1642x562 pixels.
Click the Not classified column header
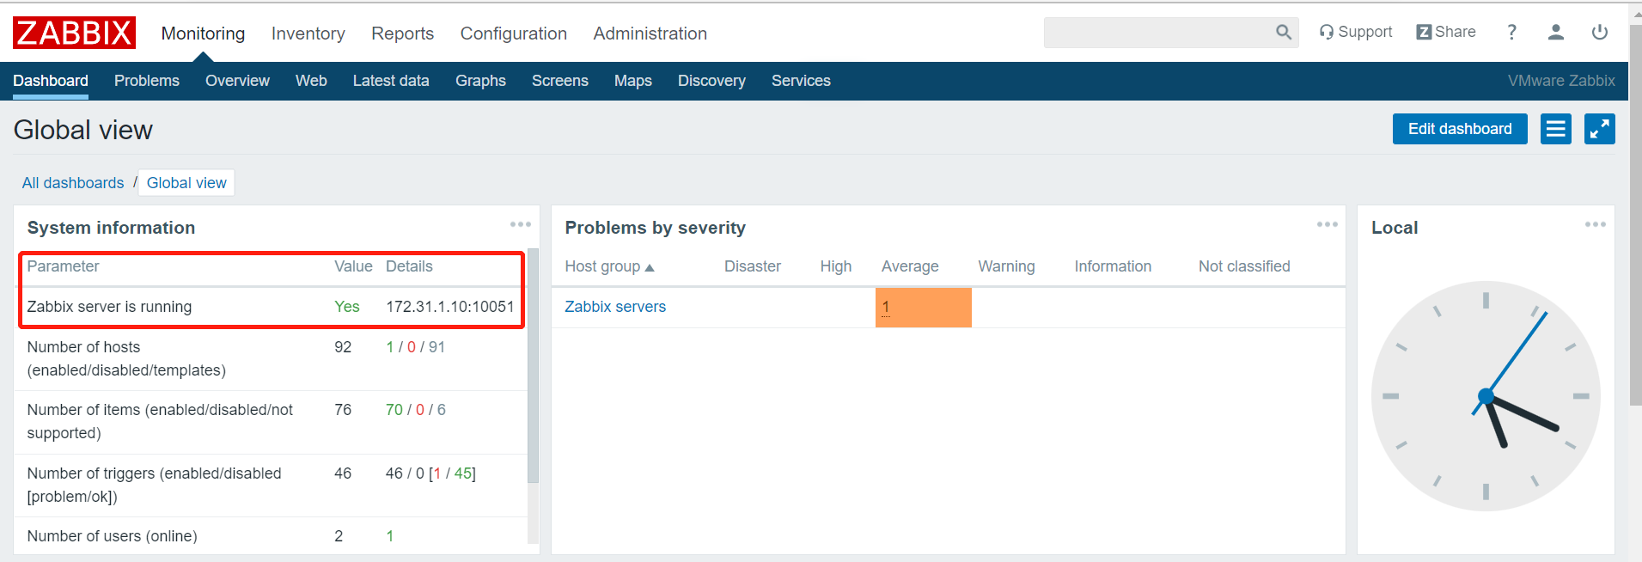coord(1244,266)
